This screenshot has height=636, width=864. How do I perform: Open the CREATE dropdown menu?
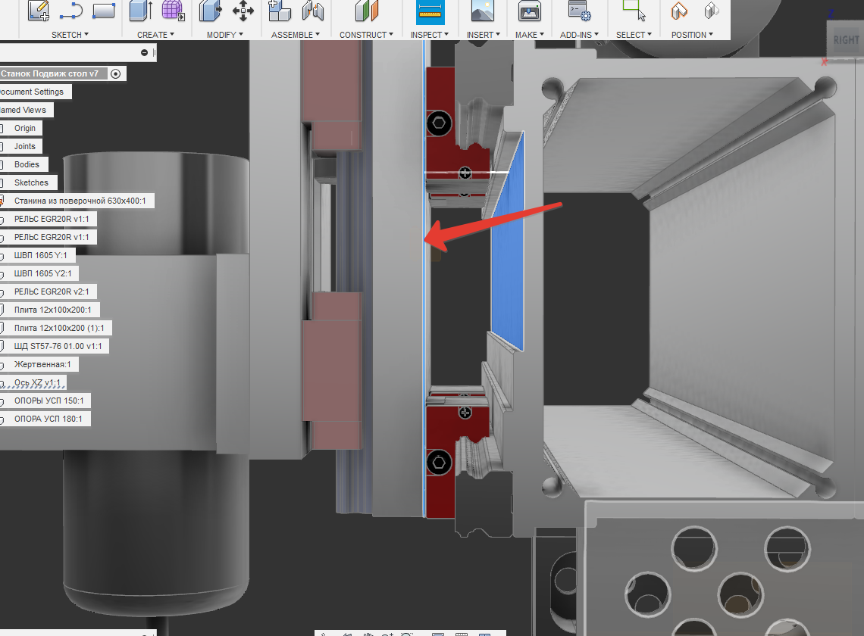(x=155, y=35)
